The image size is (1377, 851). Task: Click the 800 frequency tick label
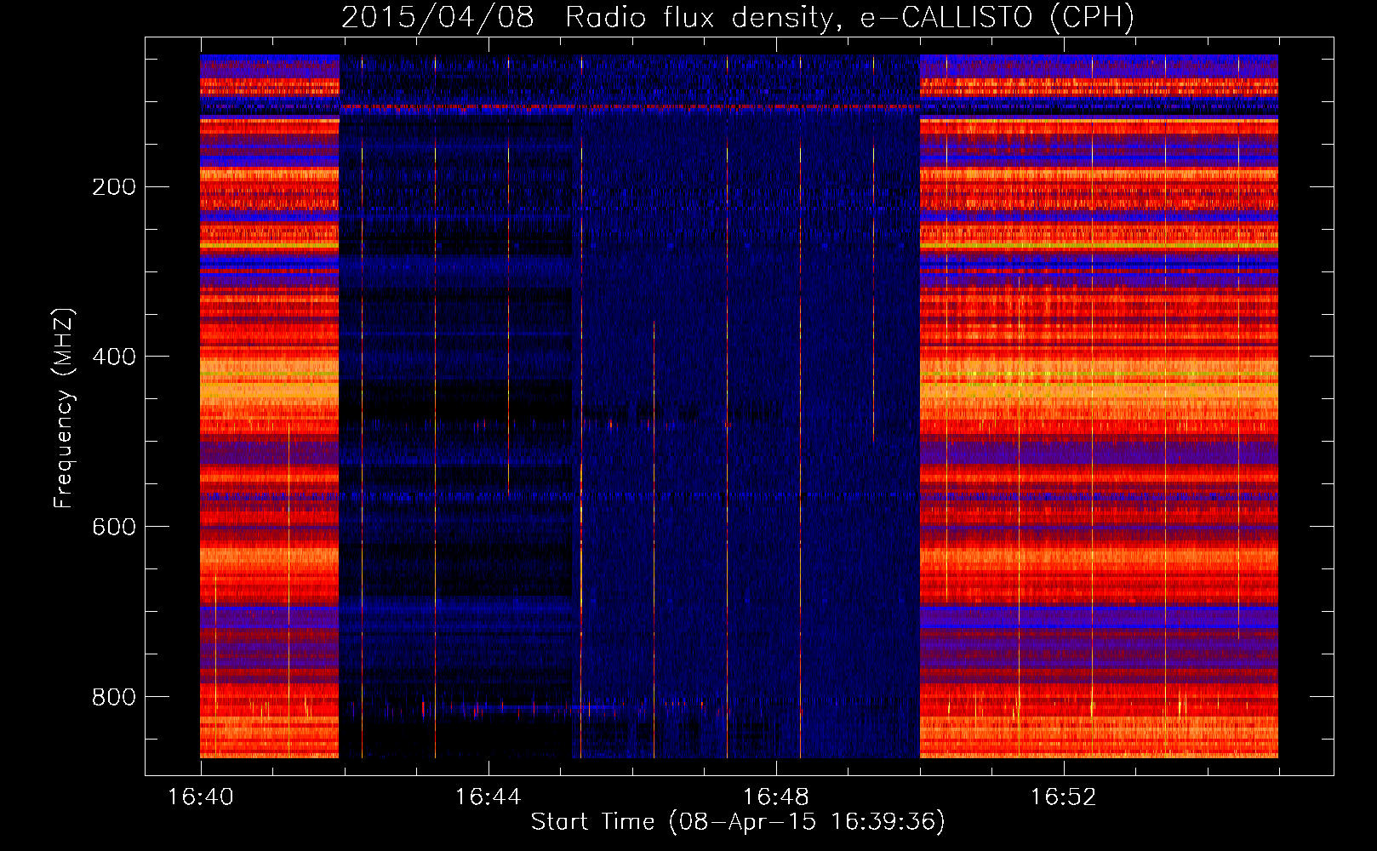114,697
